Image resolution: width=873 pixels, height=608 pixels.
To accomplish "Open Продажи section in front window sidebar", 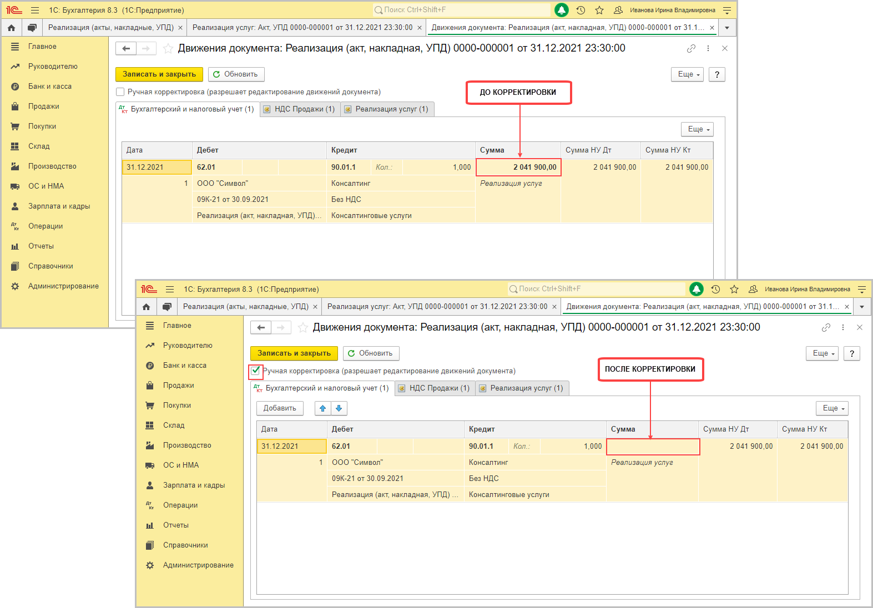I will pyautogui.click(x=179, y=386).
